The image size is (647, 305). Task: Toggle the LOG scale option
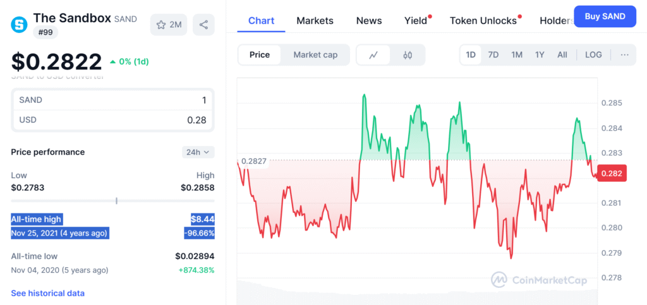tap(593, 55)
